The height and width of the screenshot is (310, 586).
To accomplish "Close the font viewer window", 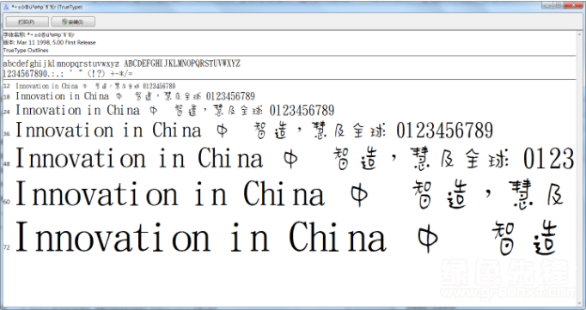I will point(574,5).
